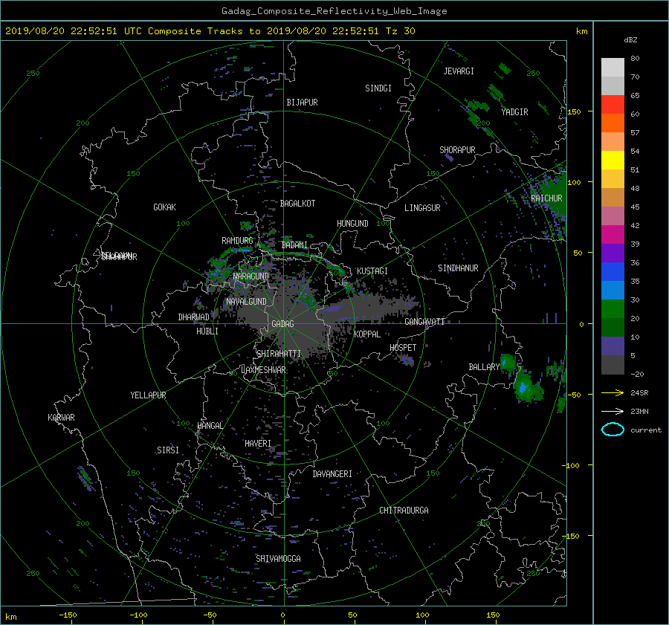Viewport: 669px width, 625px height.
Task: Select the DHARWAD label
Action: tap(193, 317)
